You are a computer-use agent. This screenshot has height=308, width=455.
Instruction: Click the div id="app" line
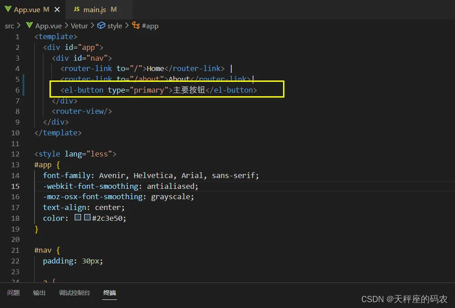73,47
